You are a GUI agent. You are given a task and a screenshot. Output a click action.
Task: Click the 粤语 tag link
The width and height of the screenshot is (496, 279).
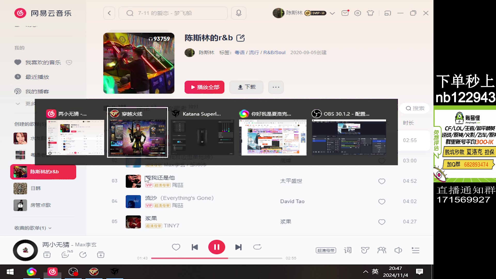tap(239, 52)
